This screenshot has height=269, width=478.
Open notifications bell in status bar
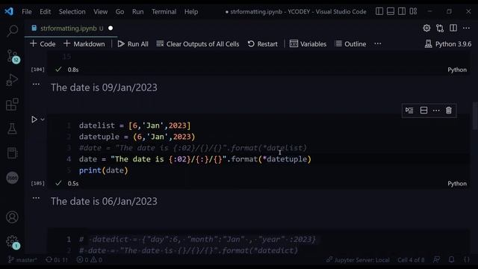click(x=451, y=259)
